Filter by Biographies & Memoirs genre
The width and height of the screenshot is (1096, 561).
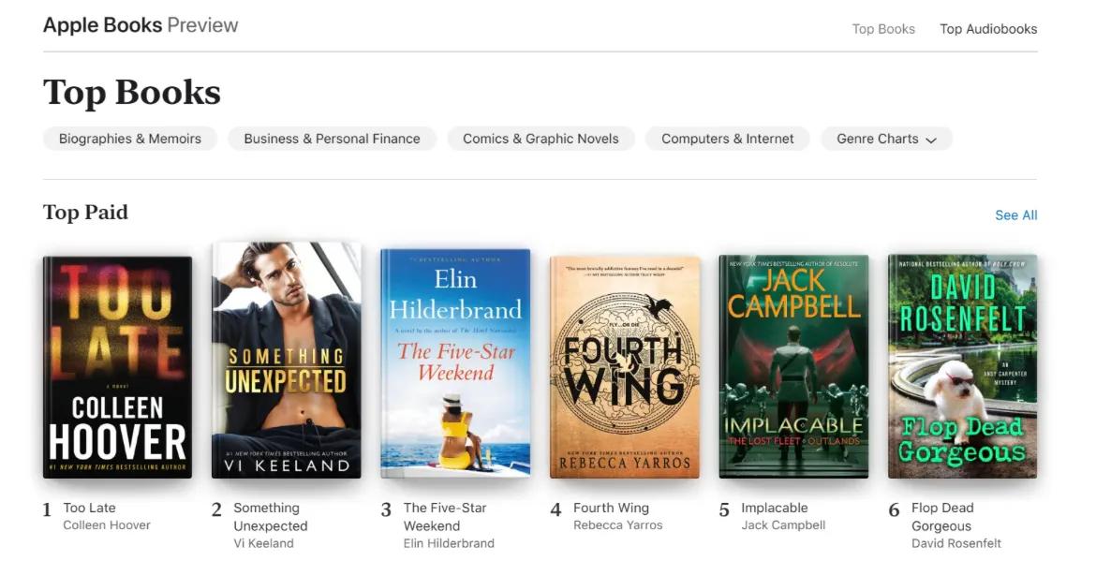pyautogui.click(x=130, y=139)
